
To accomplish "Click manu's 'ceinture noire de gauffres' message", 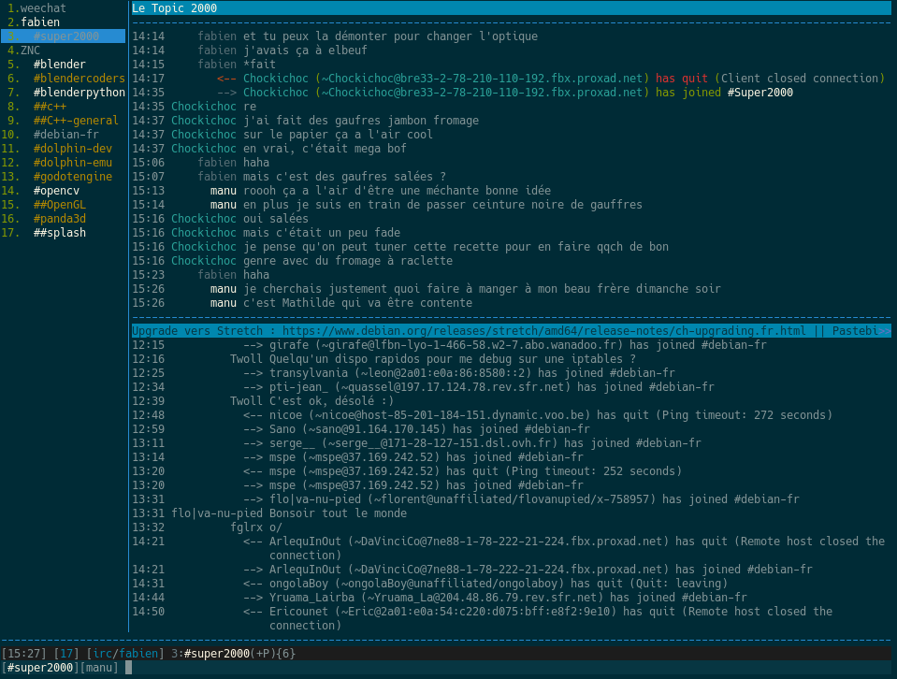I will click(x=442, y=204).
